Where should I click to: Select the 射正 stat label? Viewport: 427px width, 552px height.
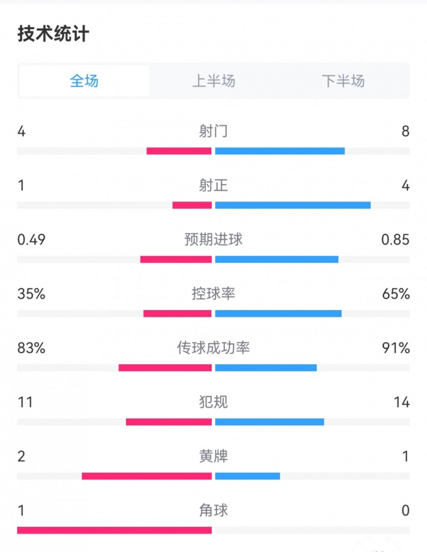click(x=213, y=186)
